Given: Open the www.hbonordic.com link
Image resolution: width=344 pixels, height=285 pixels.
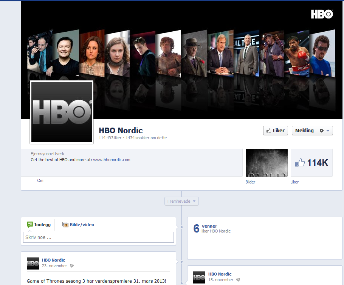Looking at the screenshot, I should pyautogui.click(x=112, y=160).
